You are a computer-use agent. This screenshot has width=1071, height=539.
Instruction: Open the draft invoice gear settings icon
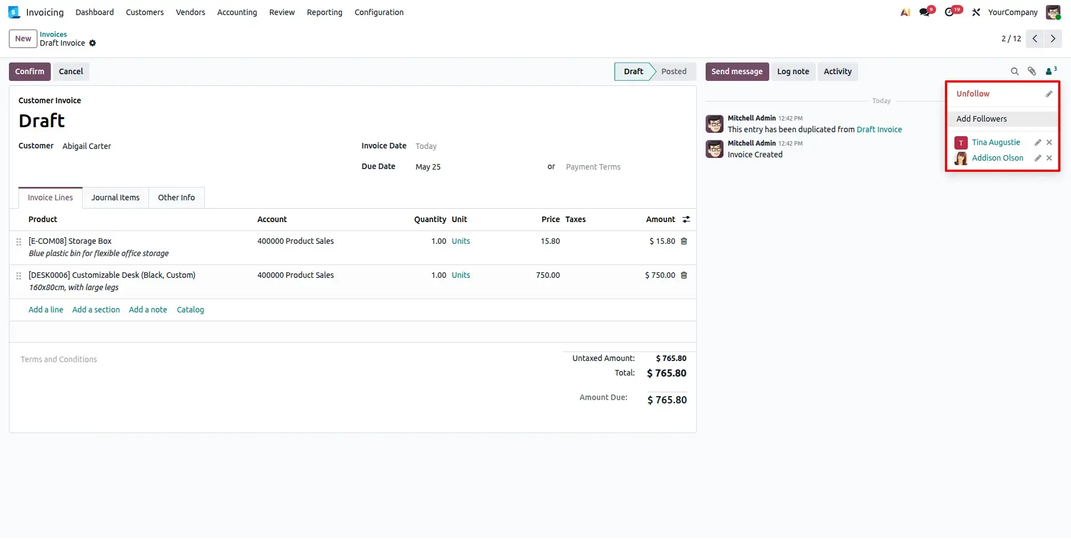pyautogui.click(x=93, y=43)
